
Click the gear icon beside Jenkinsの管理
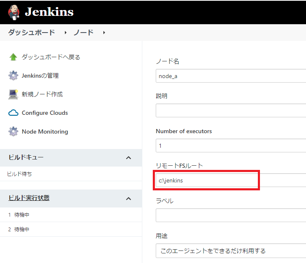[x=13, y=76]
